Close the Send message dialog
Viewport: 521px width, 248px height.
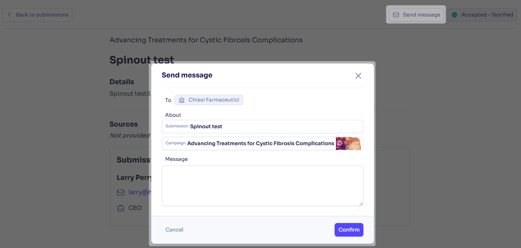click(358, 76)
